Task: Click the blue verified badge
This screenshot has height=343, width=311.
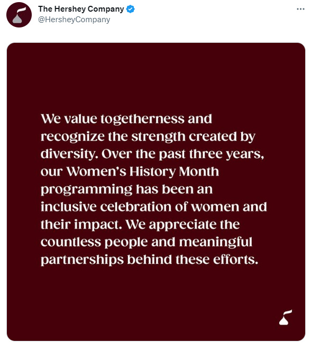Action: (131, 9)
